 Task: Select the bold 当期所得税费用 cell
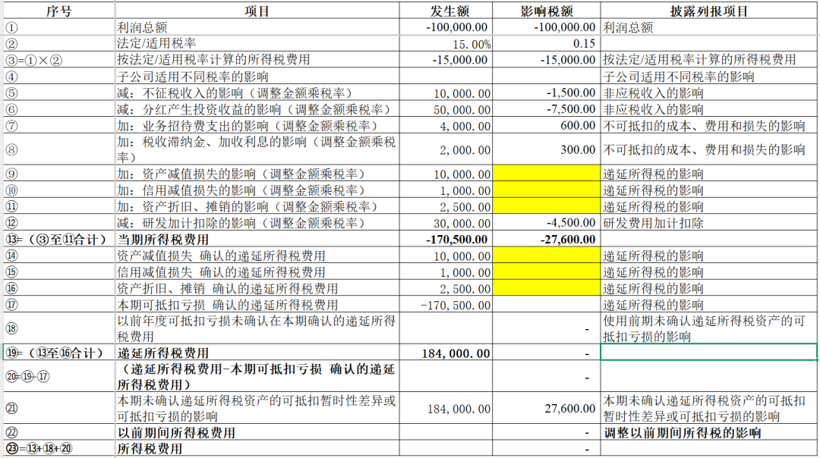257,240
